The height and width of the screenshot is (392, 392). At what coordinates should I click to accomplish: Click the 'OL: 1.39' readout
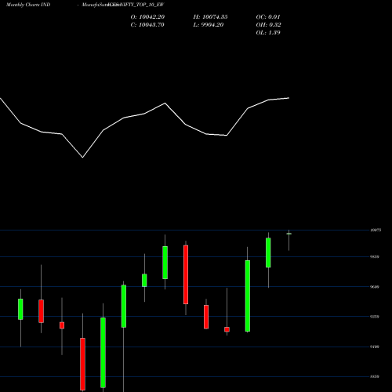268,33
